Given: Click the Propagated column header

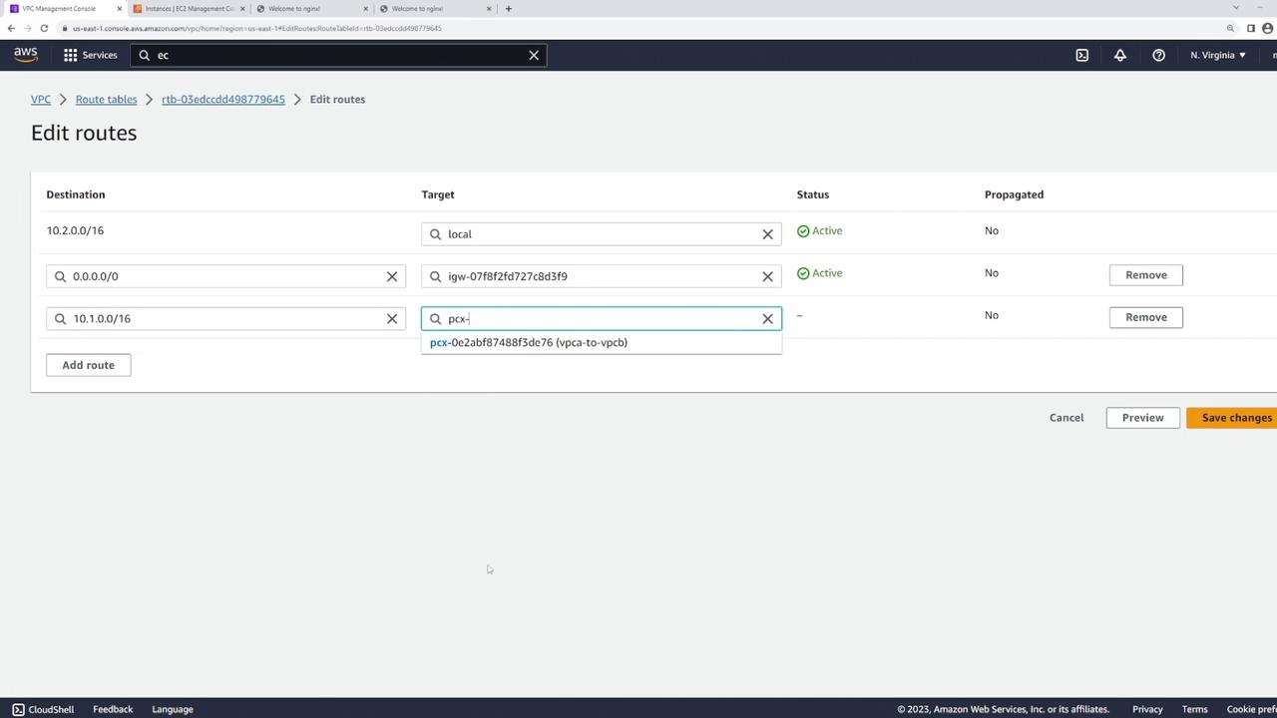Looking at the screenshot, I should (1014, 194).
